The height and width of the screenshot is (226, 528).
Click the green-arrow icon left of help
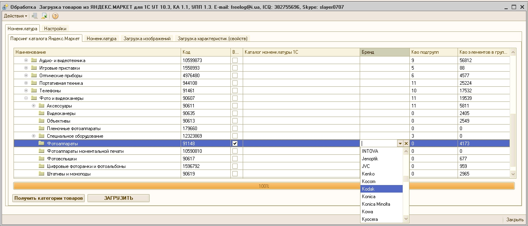(x=44, y=16)
